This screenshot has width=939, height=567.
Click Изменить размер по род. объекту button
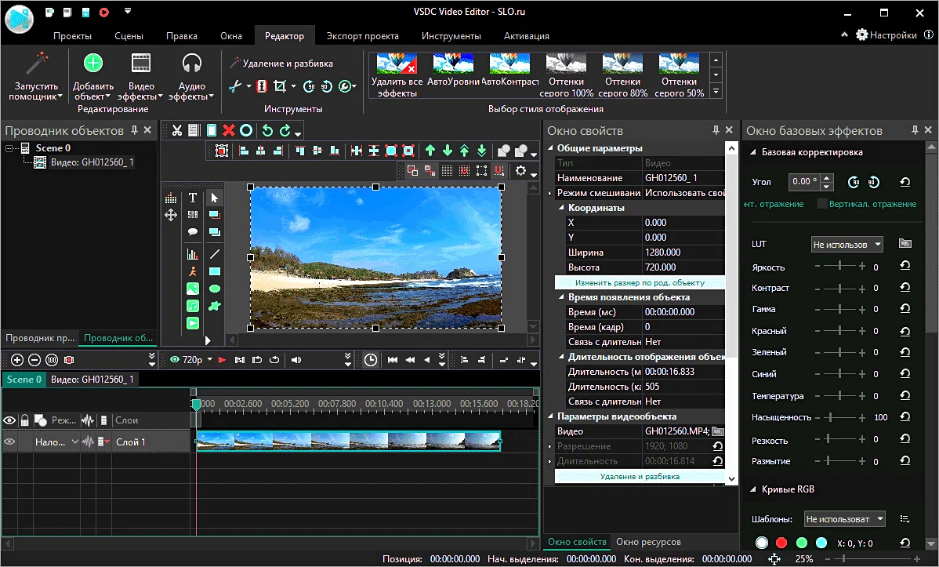click(640, 283)
